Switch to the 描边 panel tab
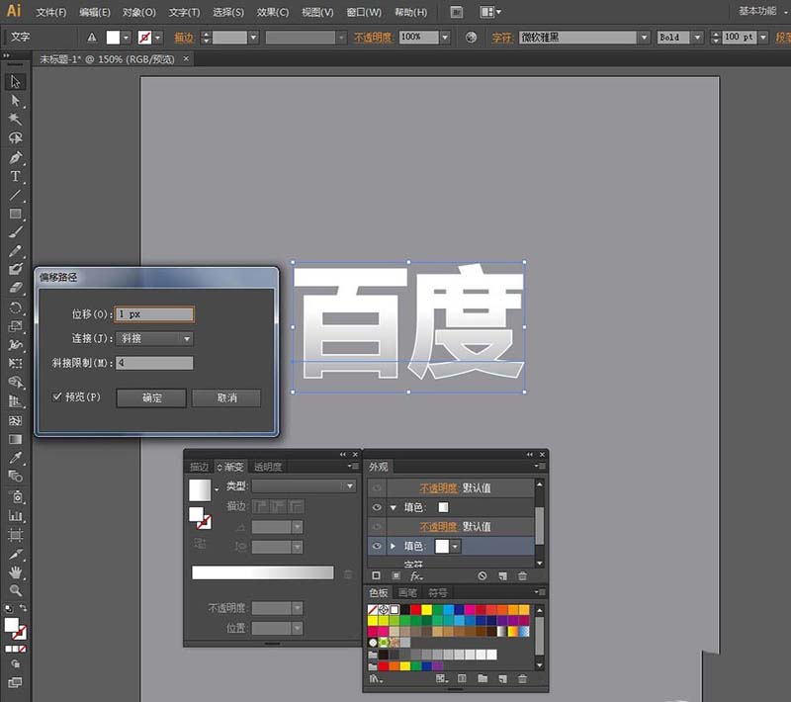Viewport: 791px width, 702px height. click(x=199, y=467)
